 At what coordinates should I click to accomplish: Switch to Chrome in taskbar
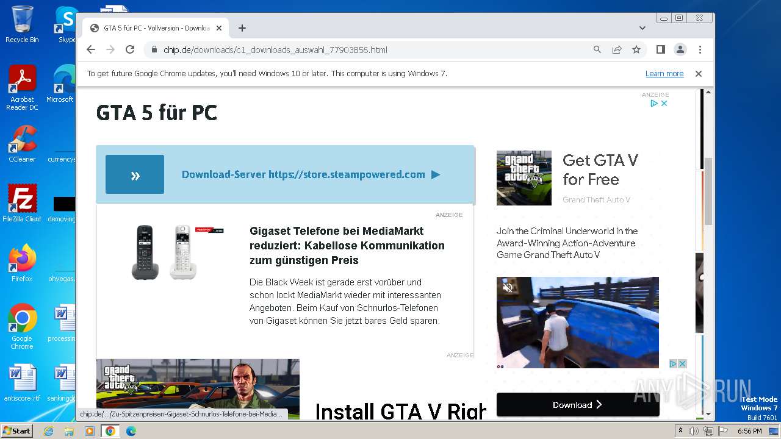pyautogui.click(x=110, y=431)
